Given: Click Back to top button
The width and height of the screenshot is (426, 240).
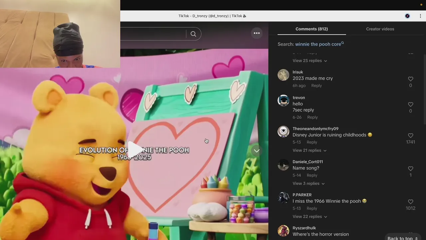Looking at the screenshot, I should [402, 237].
